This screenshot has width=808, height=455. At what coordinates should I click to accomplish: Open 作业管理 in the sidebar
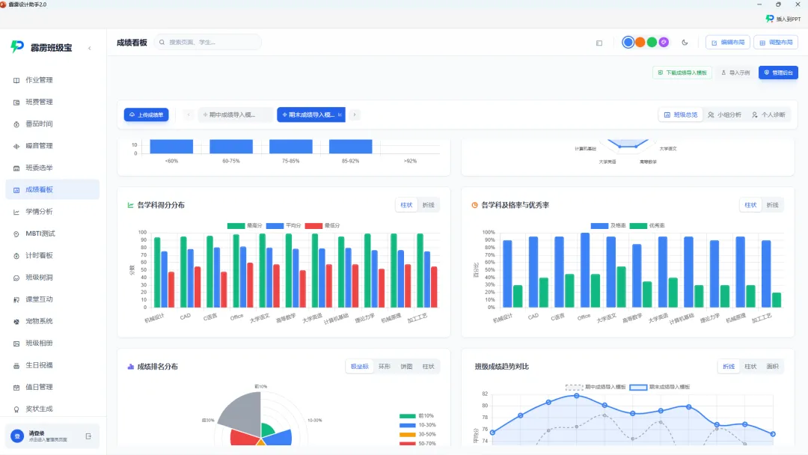click(52, 80)
